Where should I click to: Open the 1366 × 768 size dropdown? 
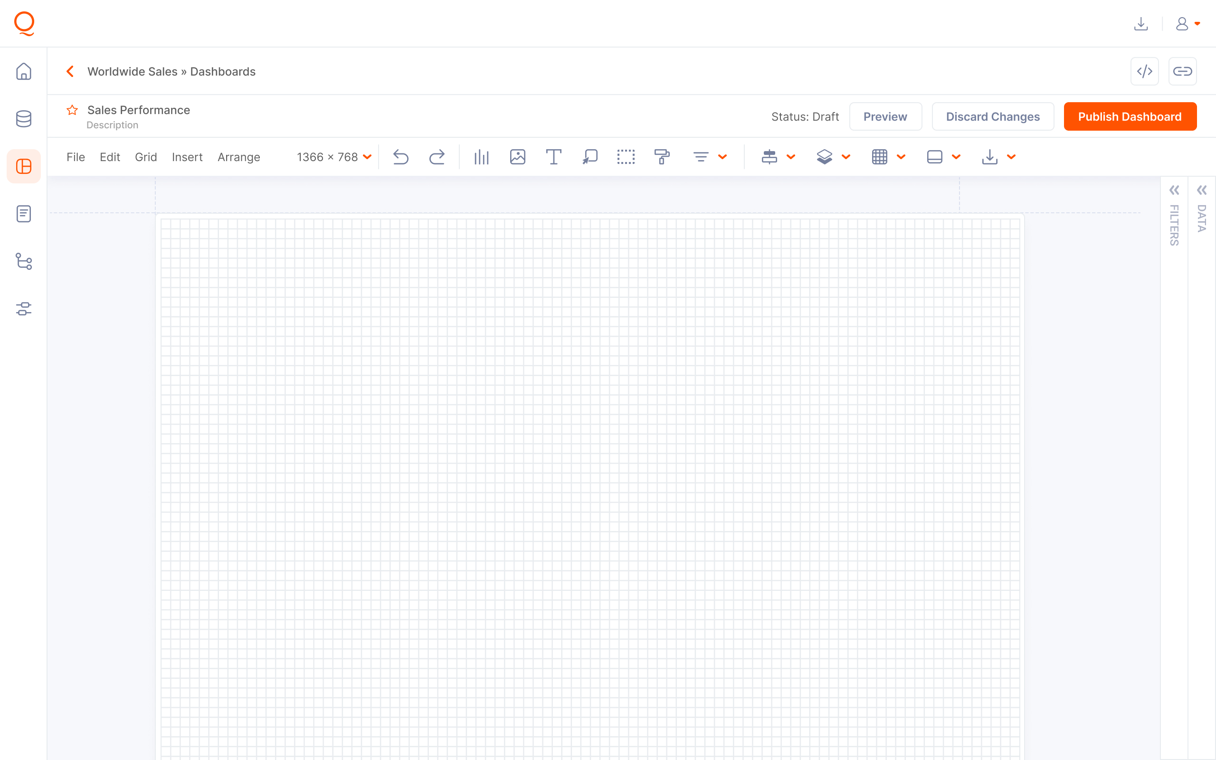point(333,157)
